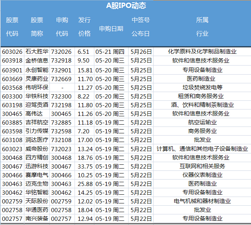Click stock code 603669

point(12,79)
